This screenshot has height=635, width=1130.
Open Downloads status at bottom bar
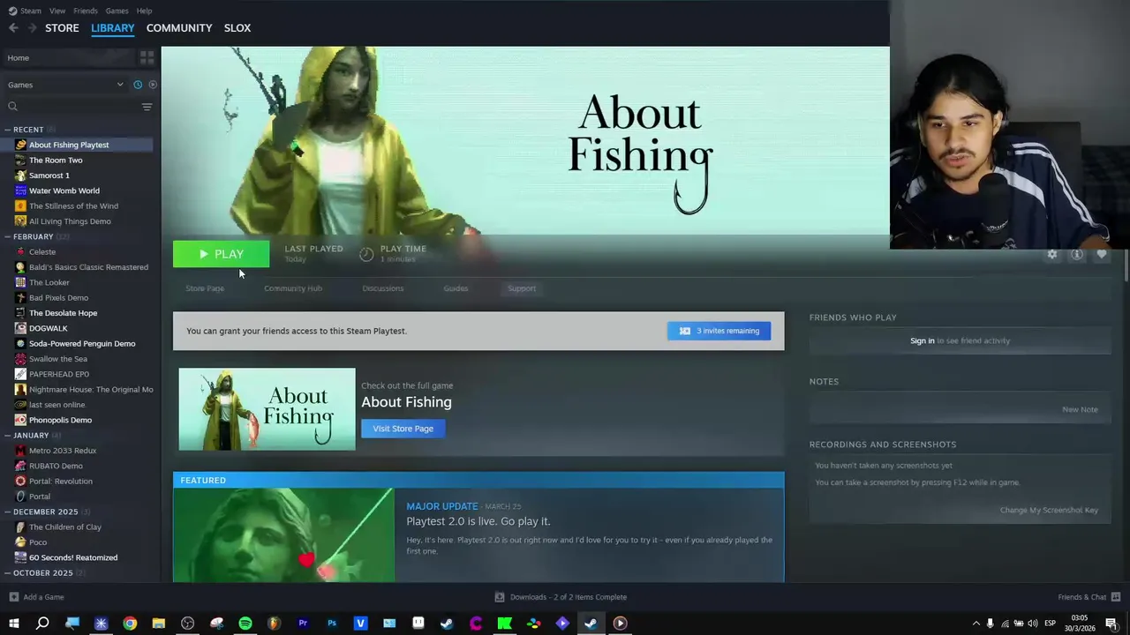coord(561,597)
